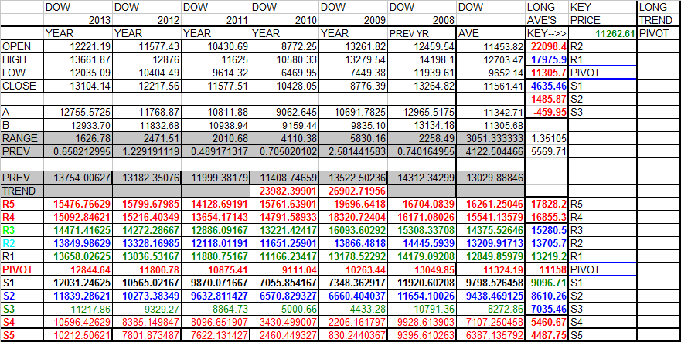Image resolution: width=681 pixels, height=342 pixels.
Task: Select the 2009 PREV ratio 2.581441583
Action: pos(353,151)
